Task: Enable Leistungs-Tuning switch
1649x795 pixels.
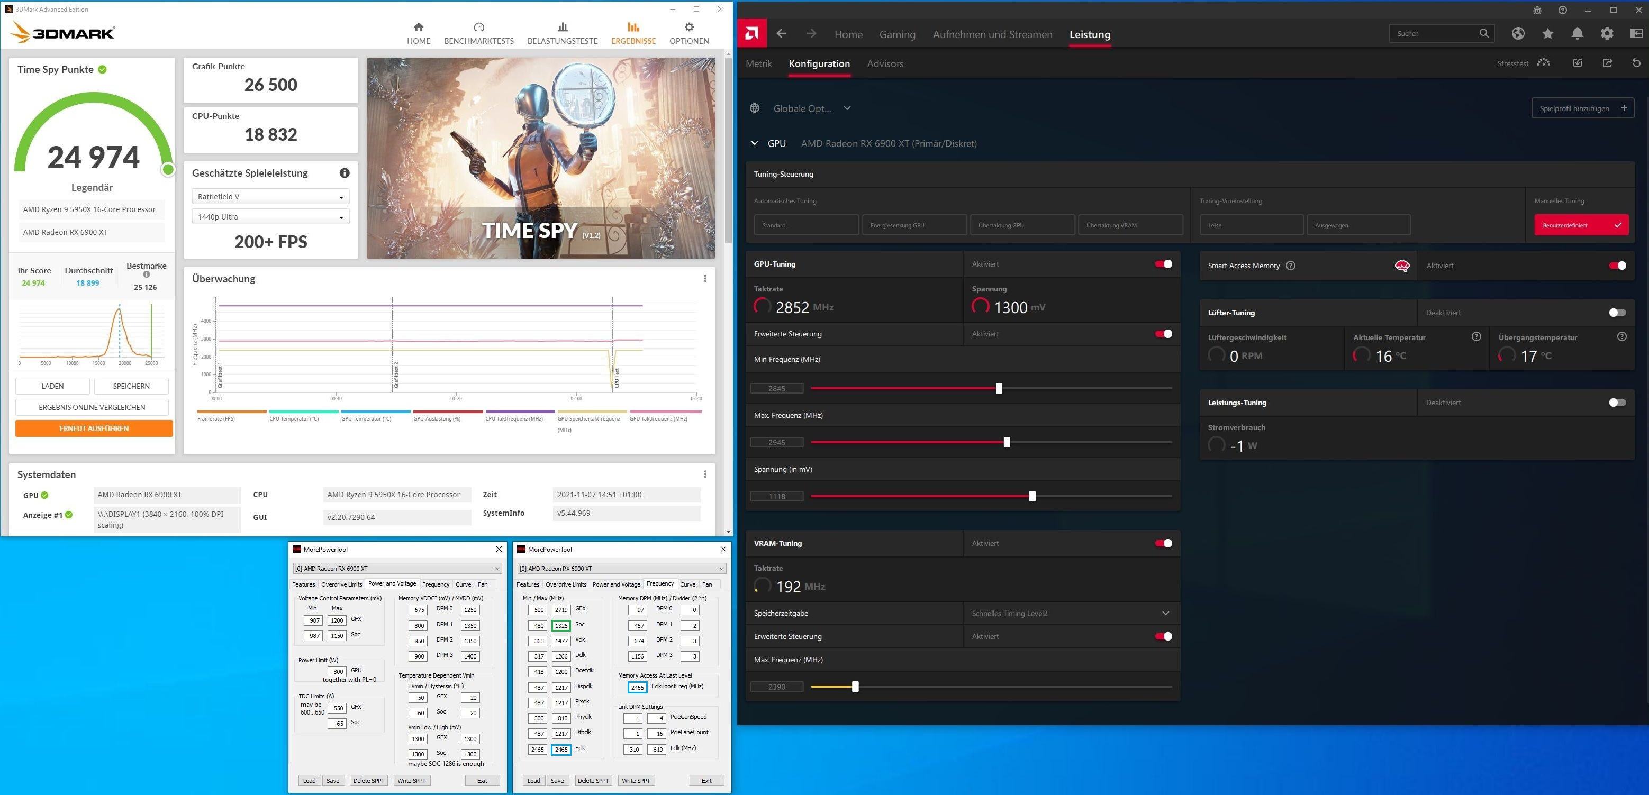Action: pos(1617,403)
